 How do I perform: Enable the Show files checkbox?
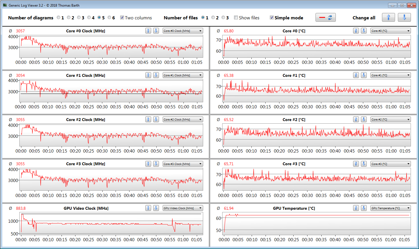coord(236,18)
